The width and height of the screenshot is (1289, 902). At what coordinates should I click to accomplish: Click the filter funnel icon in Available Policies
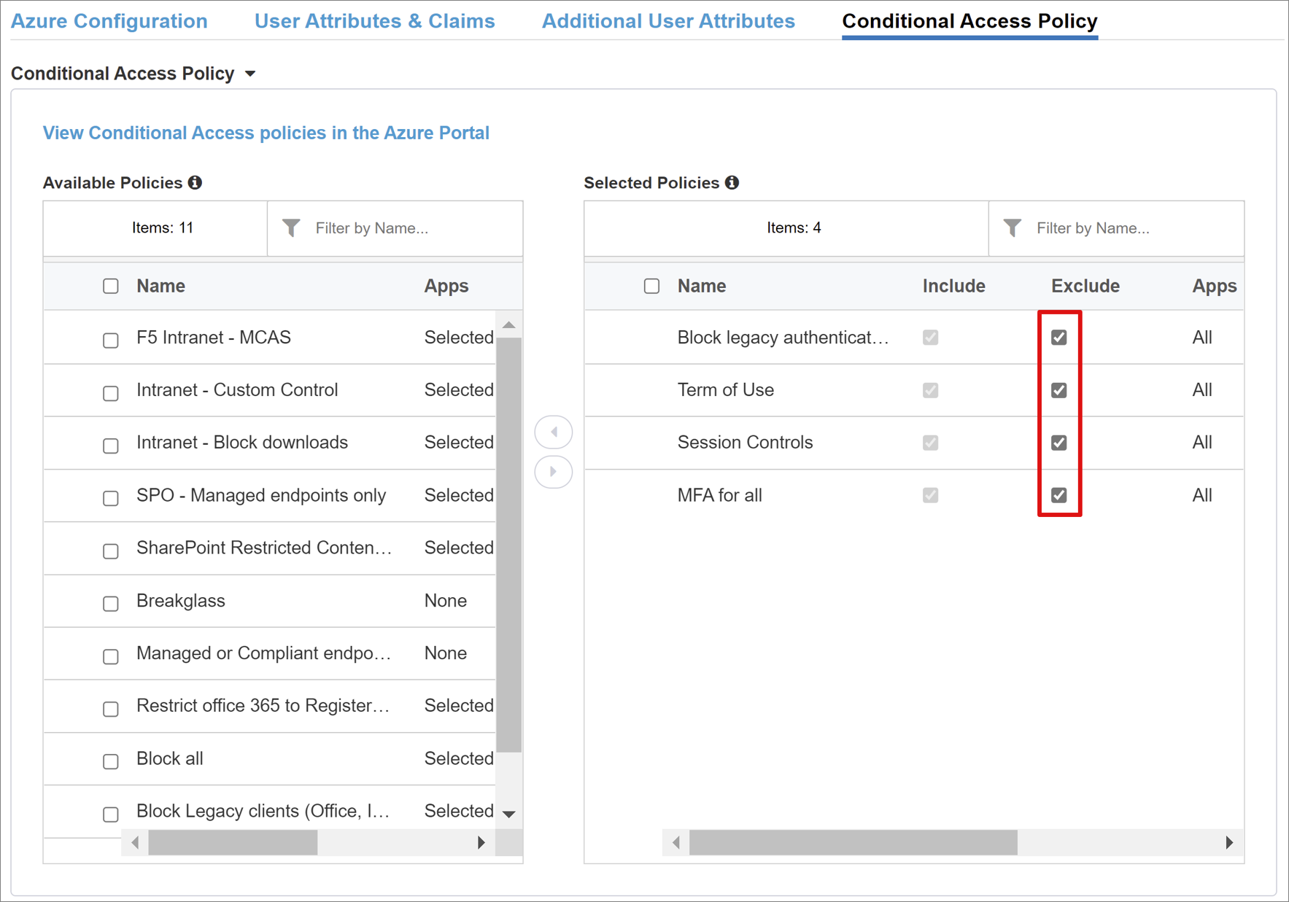click(291, 228)
